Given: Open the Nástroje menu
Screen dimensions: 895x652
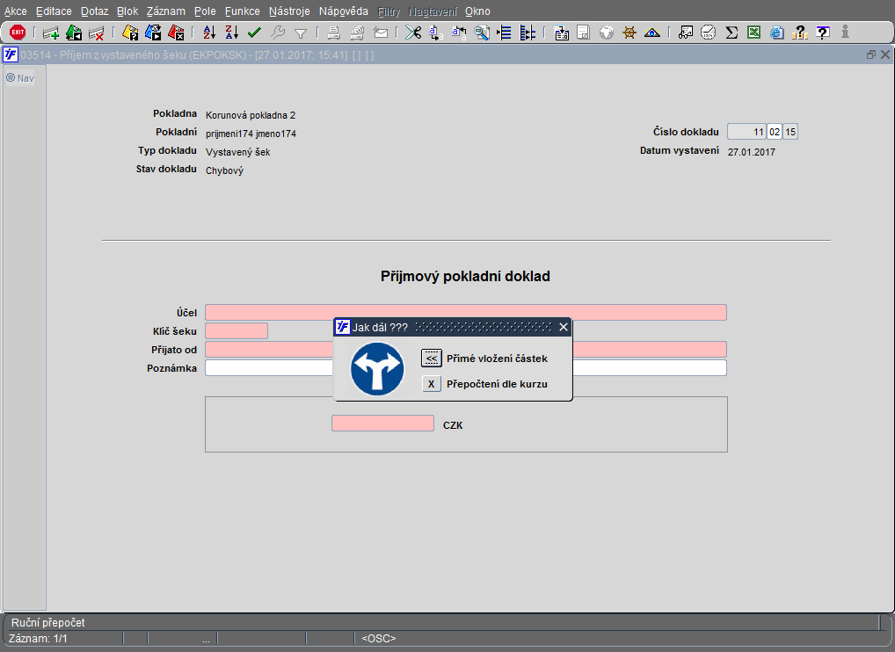Looking at the screenshot, I should point(289,11).
